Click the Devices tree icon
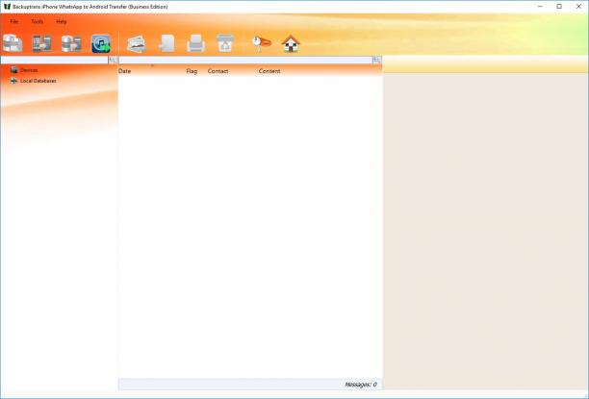 coord(13,70)
